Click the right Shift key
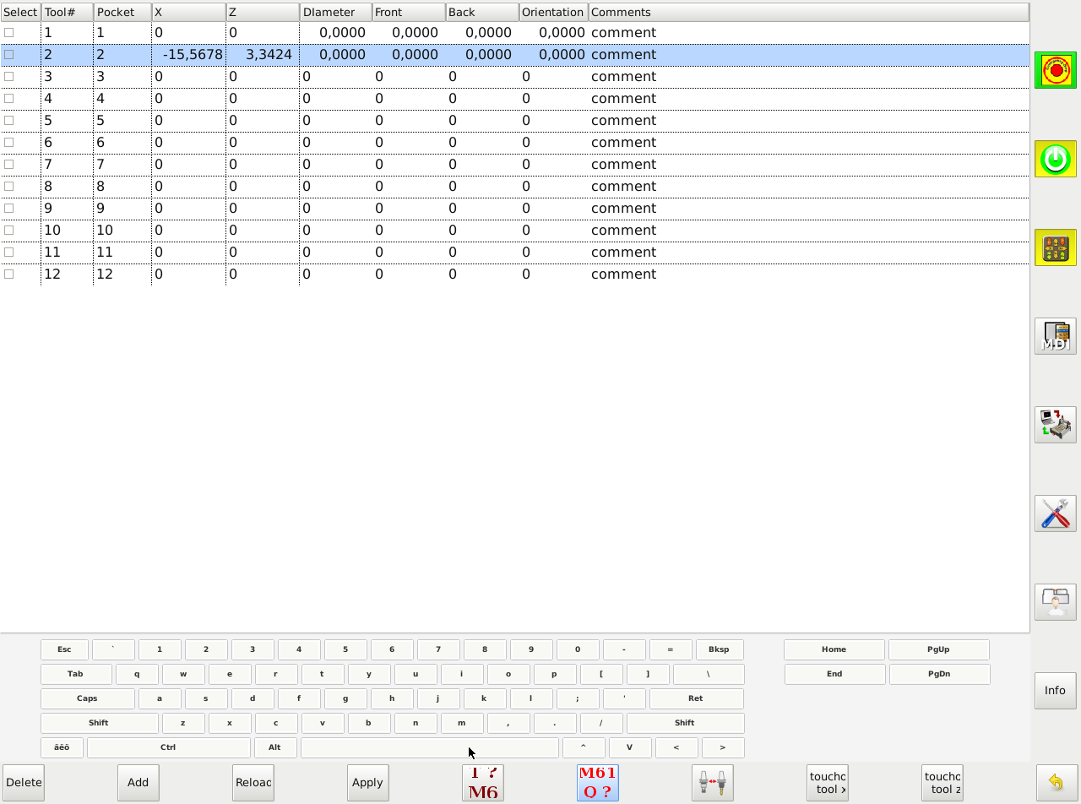 point(685,723)
